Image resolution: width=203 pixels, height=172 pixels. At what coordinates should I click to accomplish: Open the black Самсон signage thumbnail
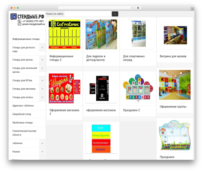coord(99,88)
